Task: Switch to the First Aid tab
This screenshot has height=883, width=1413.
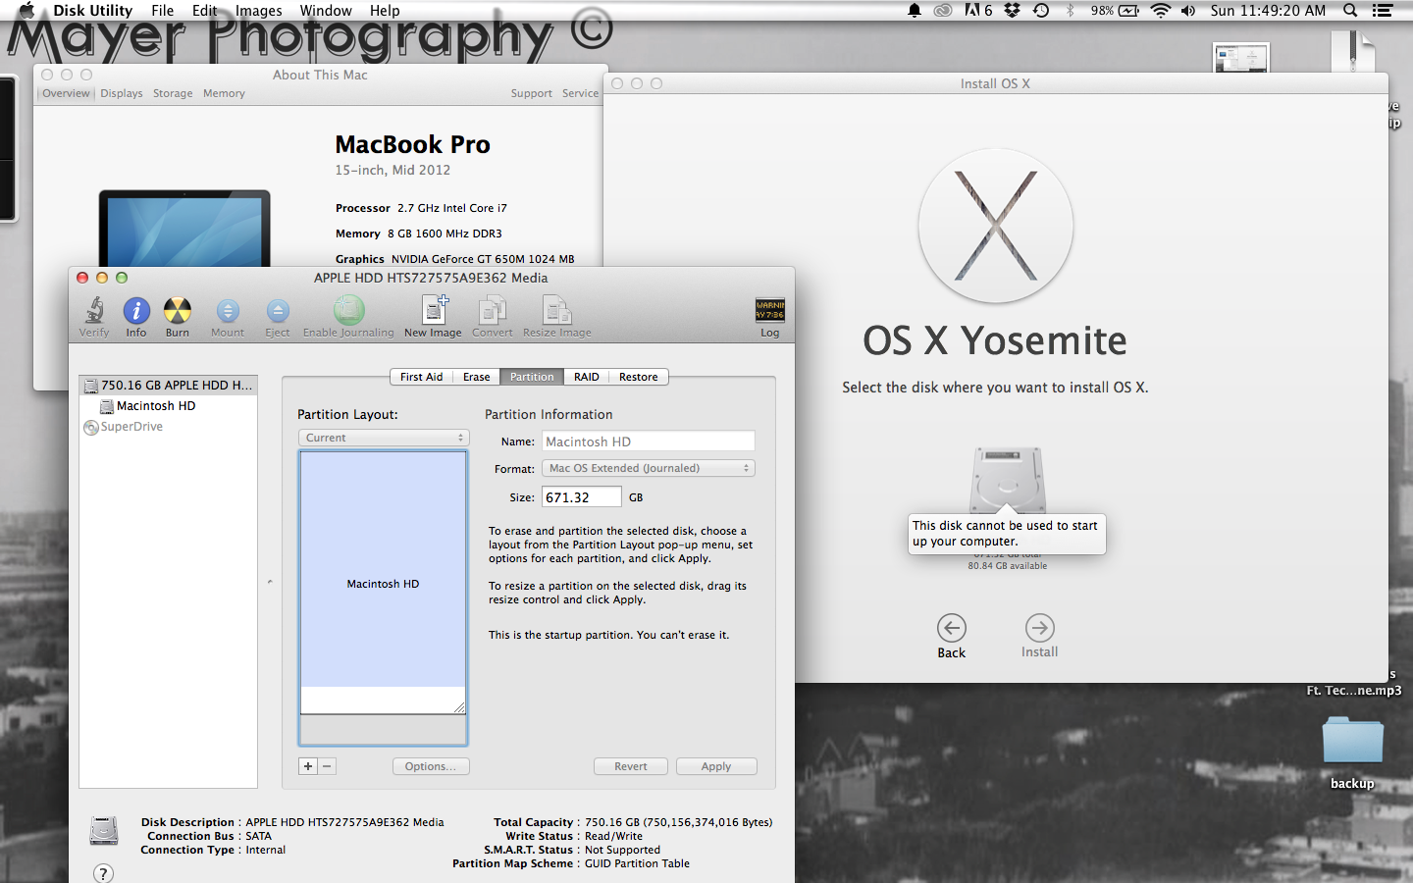Action: 421,377
